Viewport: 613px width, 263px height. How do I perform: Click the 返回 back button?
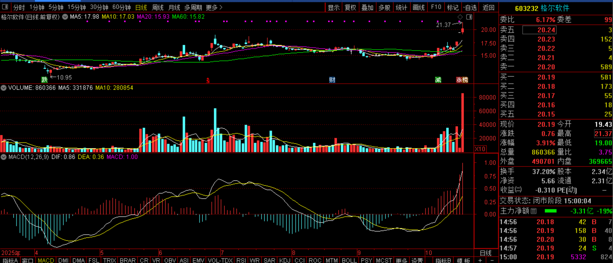(x=488, y=7)
